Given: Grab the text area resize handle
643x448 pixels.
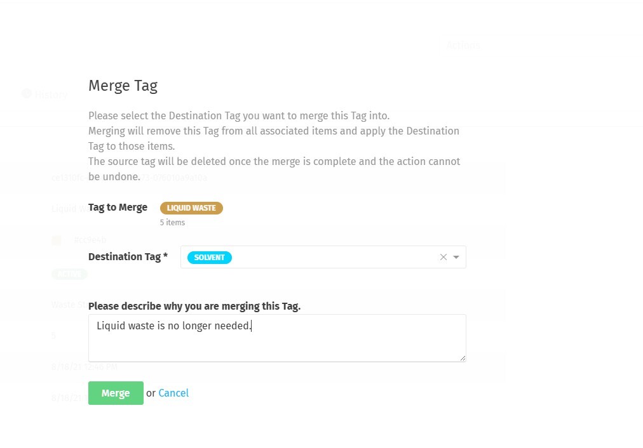Looking at the screenshot, I should pyautogui.click(x=463, y=358).
